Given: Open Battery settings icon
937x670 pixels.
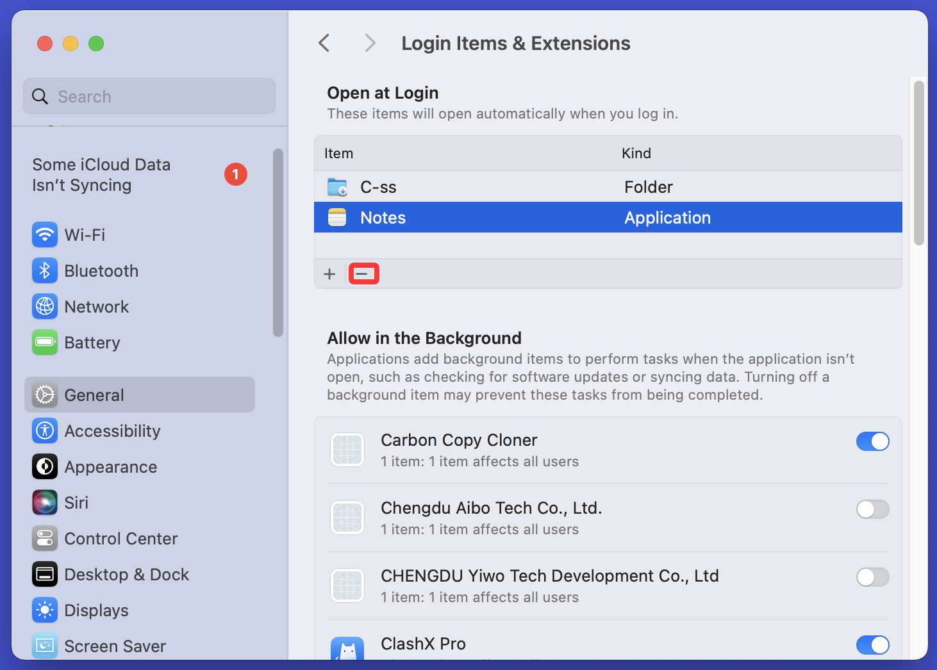Looking at the screenshot, I should pos(45,342).
